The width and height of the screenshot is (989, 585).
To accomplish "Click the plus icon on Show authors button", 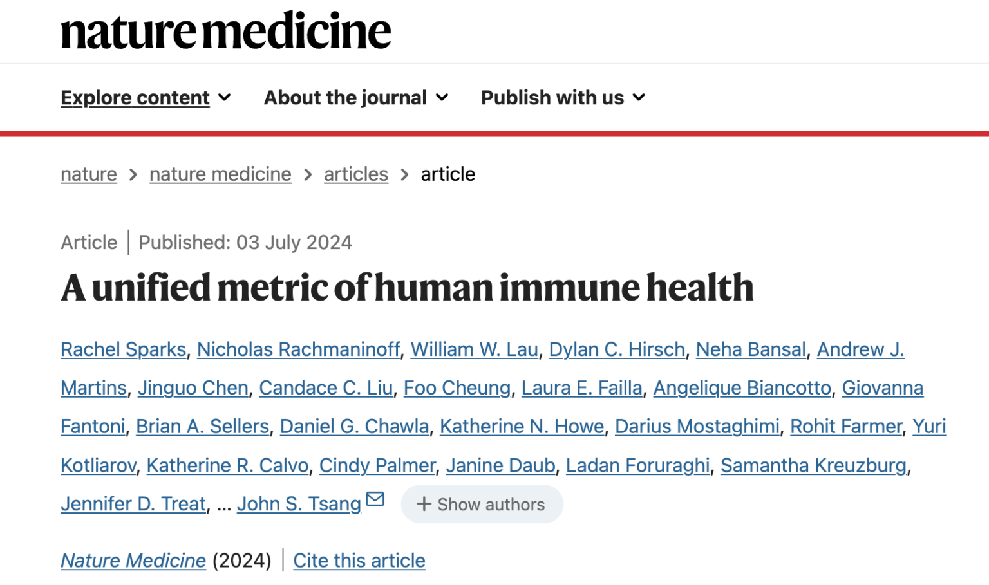I will pos(424,505).
